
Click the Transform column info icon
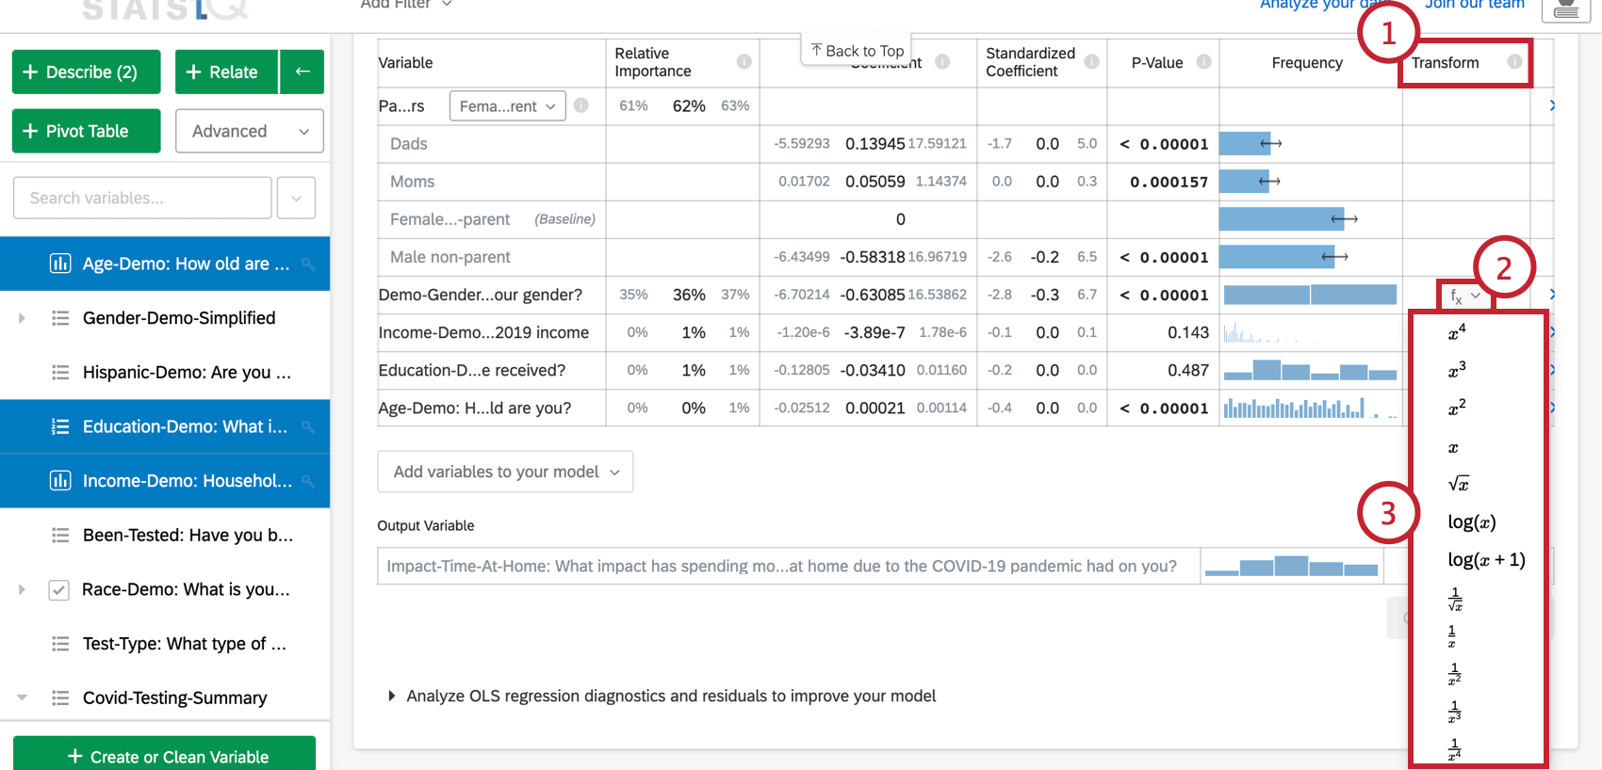1514,62
